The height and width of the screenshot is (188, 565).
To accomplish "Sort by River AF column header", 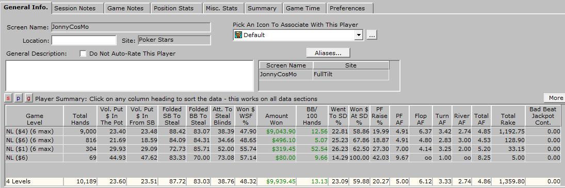I will coord(462,116).
